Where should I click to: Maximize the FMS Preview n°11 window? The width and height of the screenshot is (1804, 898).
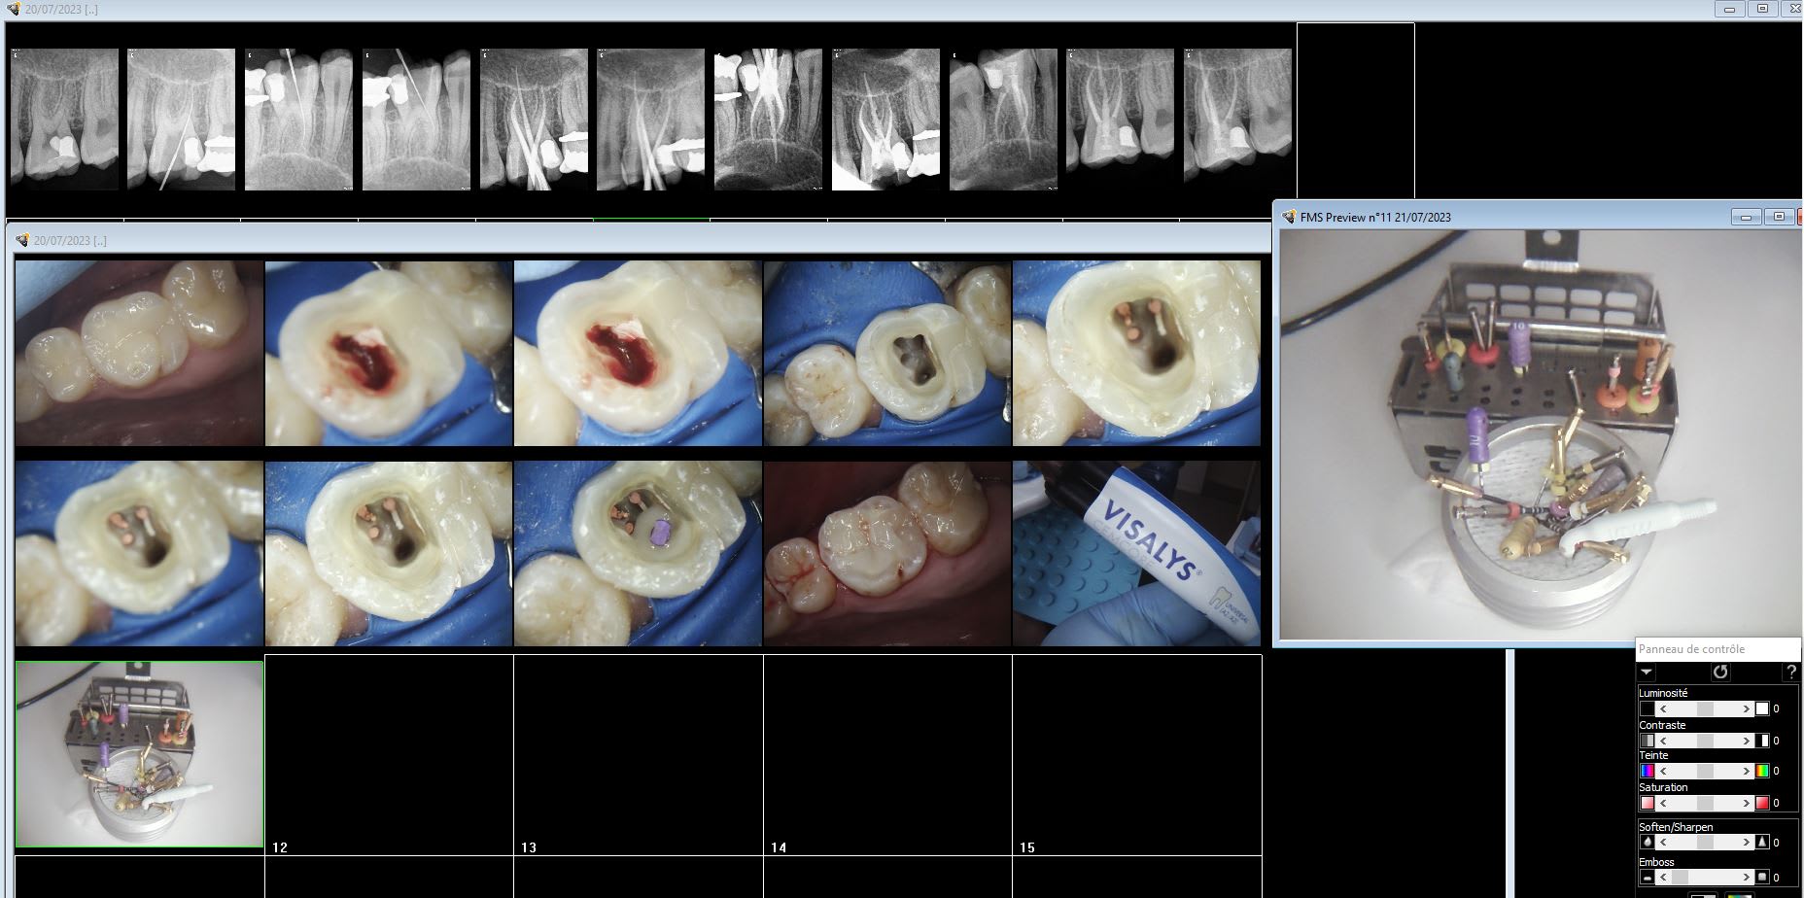click(1779, 217)
